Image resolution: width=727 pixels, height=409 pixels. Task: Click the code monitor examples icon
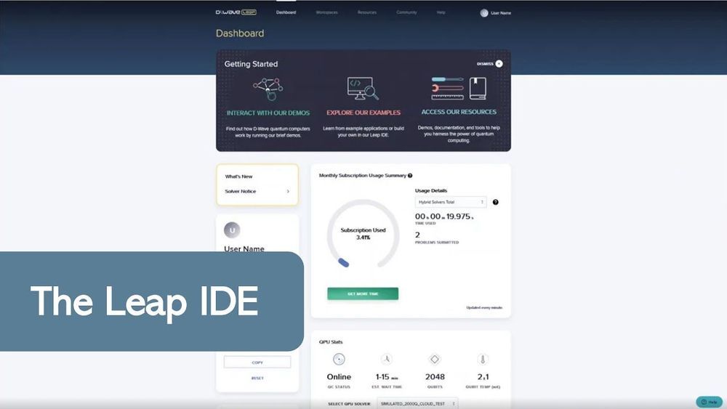(363, 89)
